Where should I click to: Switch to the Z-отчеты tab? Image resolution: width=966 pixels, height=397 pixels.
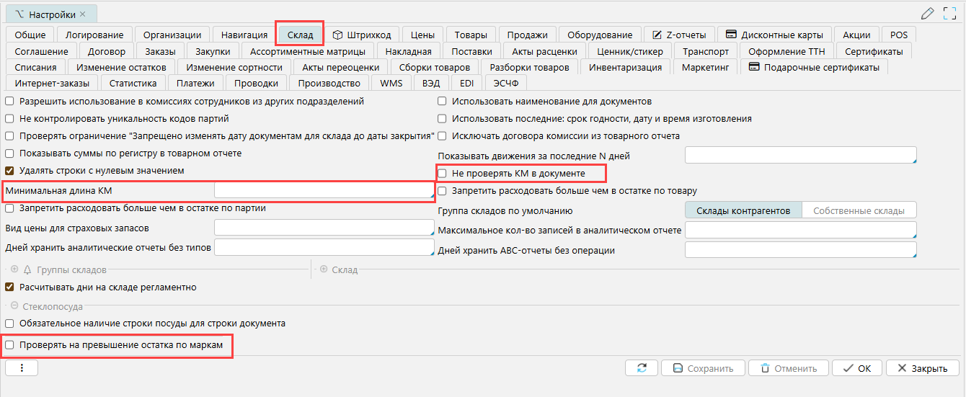point(680,35)
